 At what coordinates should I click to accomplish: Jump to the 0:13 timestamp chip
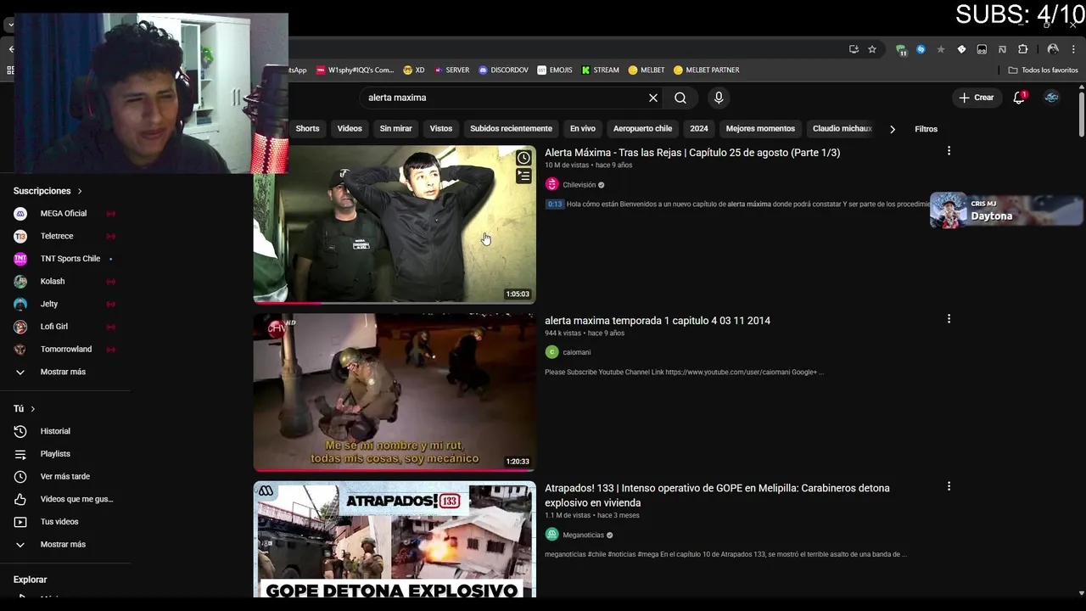(x=554, y=204)
